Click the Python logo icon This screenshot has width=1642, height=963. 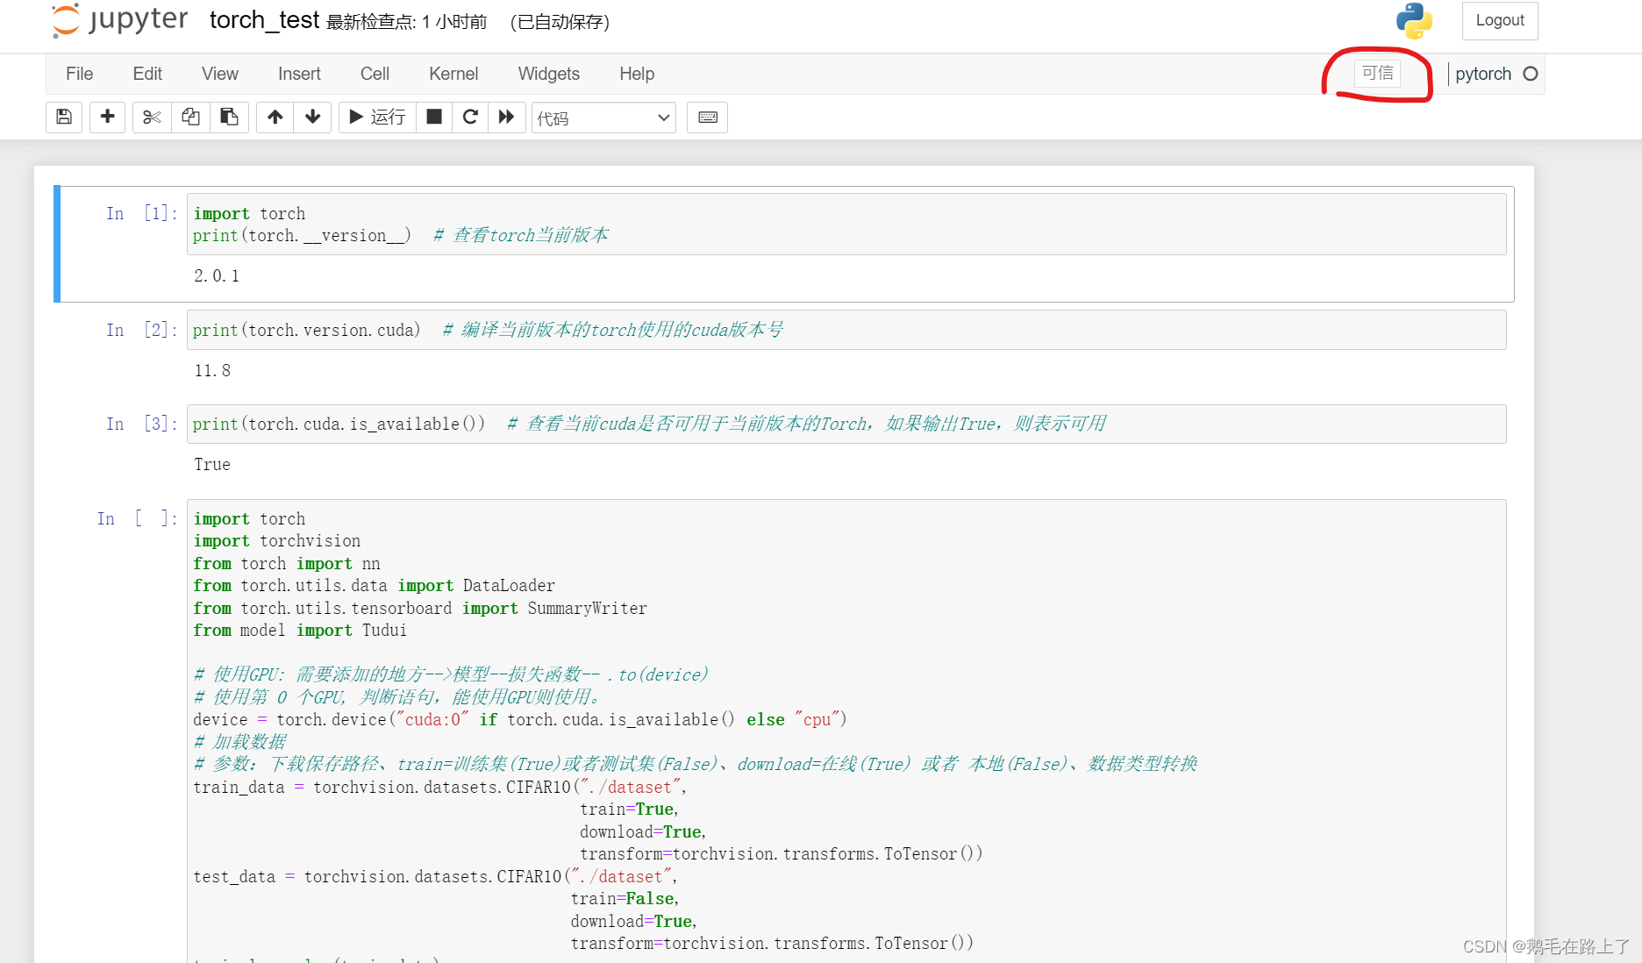[1414, 21]
